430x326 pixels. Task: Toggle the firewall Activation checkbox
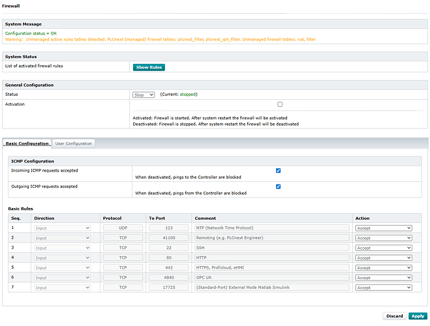[280, 104]
